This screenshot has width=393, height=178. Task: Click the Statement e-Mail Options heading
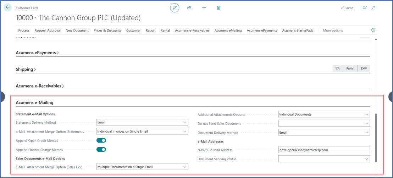[x=35, y=114]
